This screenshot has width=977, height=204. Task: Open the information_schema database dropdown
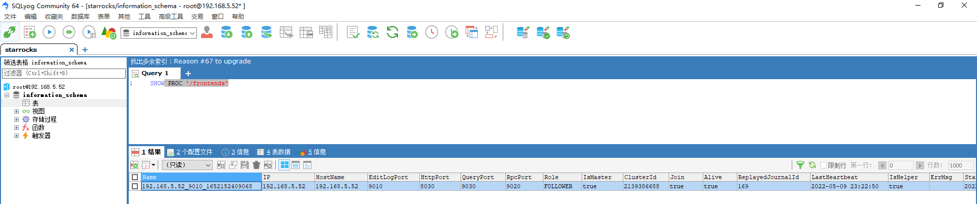click(x=192, y=33)
